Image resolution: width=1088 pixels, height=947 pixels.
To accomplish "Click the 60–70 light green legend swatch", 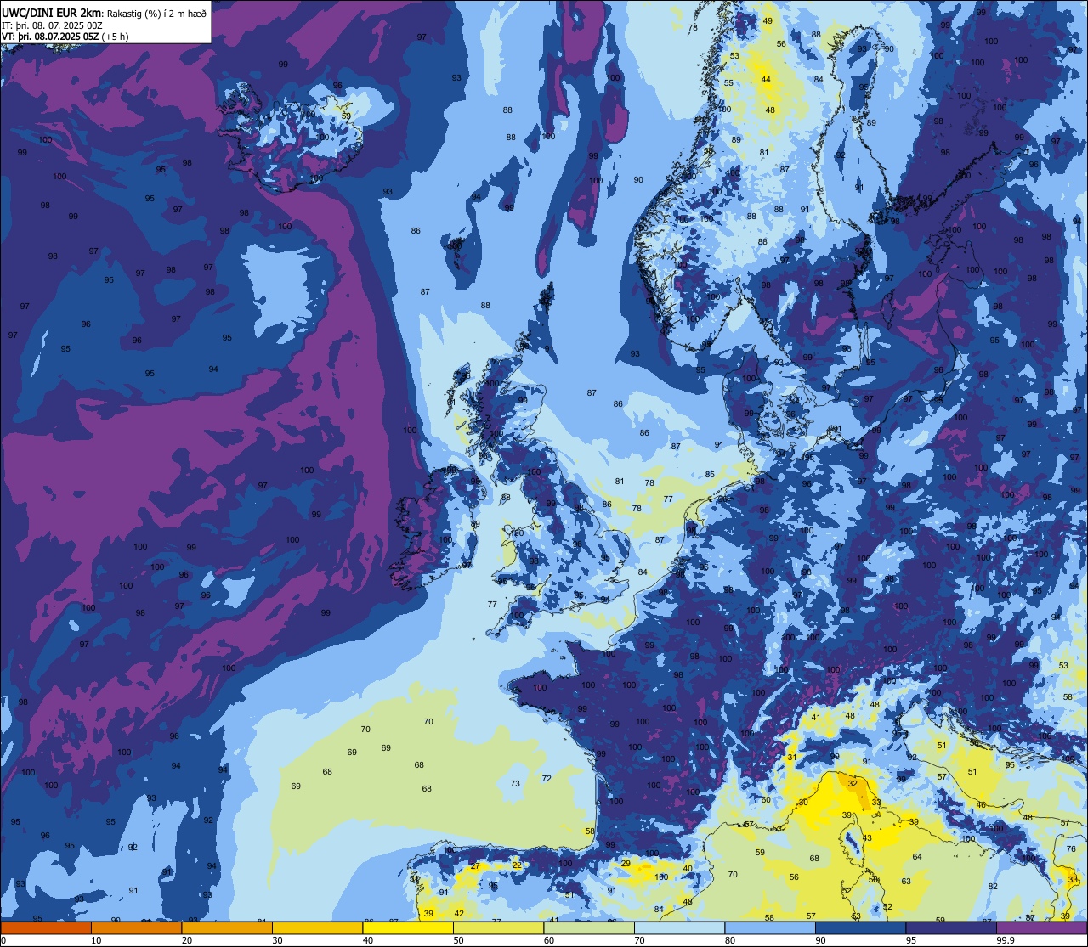I will 588,928.
